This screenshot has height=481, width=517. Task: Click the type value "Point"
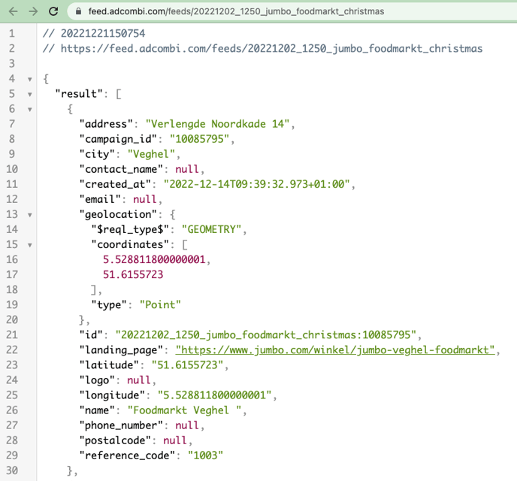[160, 304]
